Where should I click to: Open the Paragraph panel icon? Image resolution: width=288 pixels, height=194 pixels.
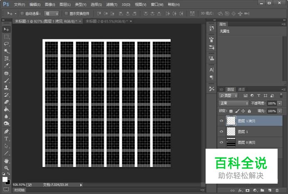click(x=211, y=77)
